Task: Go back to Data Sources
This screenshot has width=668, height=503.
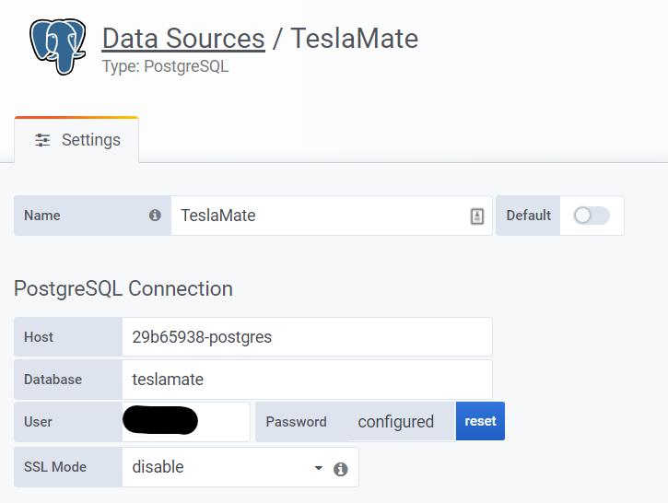Action: (183, 39)
